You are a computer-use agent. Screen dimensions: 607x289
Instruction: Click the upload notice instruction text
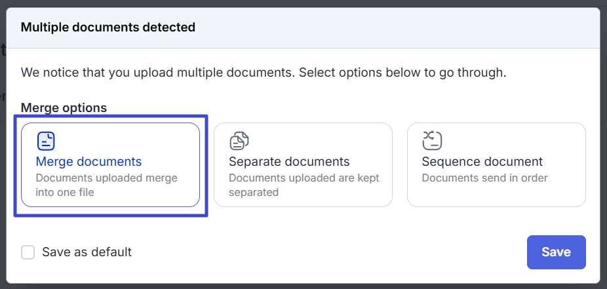[x=263, y=72]
